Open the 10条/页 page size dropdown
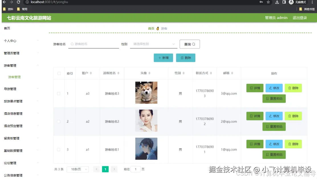Image resolution: width=317 pixels, height=179 pixels. click(x=78, y=169)
